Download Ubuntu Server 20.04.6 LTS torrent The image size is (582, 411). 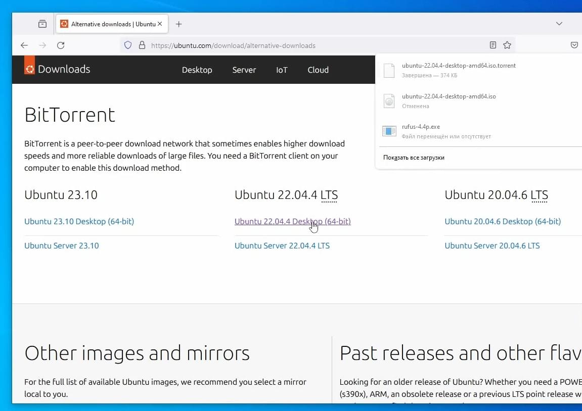pos(492,245)
